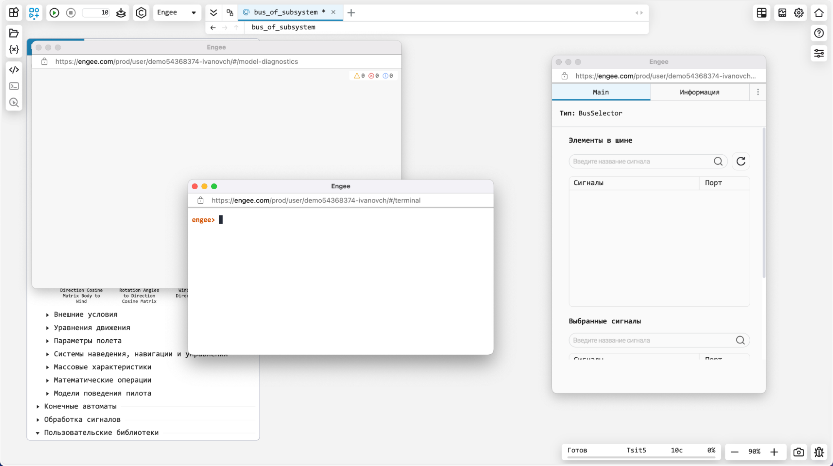Screen dimensions: 833x466
Task: Click the simulation time field showing 10
Action: pos(96,13)
